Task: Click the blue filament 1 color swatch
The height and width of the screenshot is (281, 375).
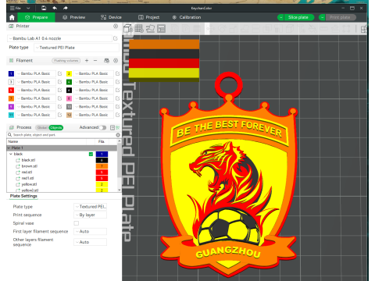Action: pyautogui.click(x=11, y=73)
